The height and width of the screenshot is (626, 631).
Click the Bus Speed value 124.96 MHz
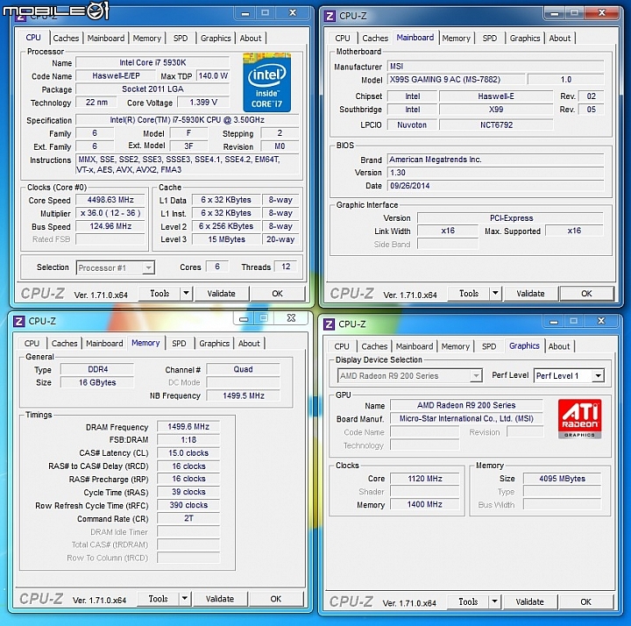pos(110,226)
